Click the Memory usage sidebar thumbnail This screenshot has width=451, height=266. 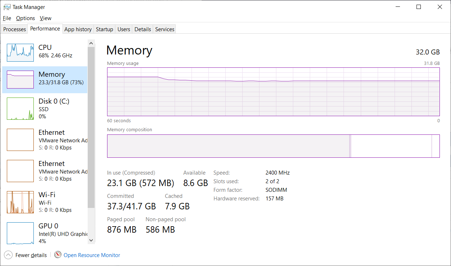point(20,80)
